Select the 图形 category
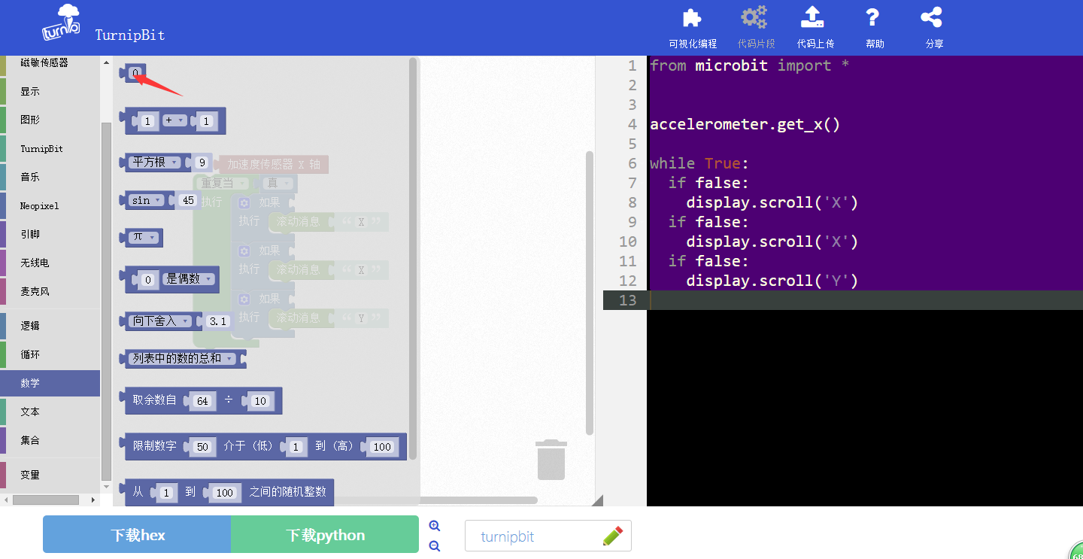This screenshot has height=559, width=1083. (50, 120)
